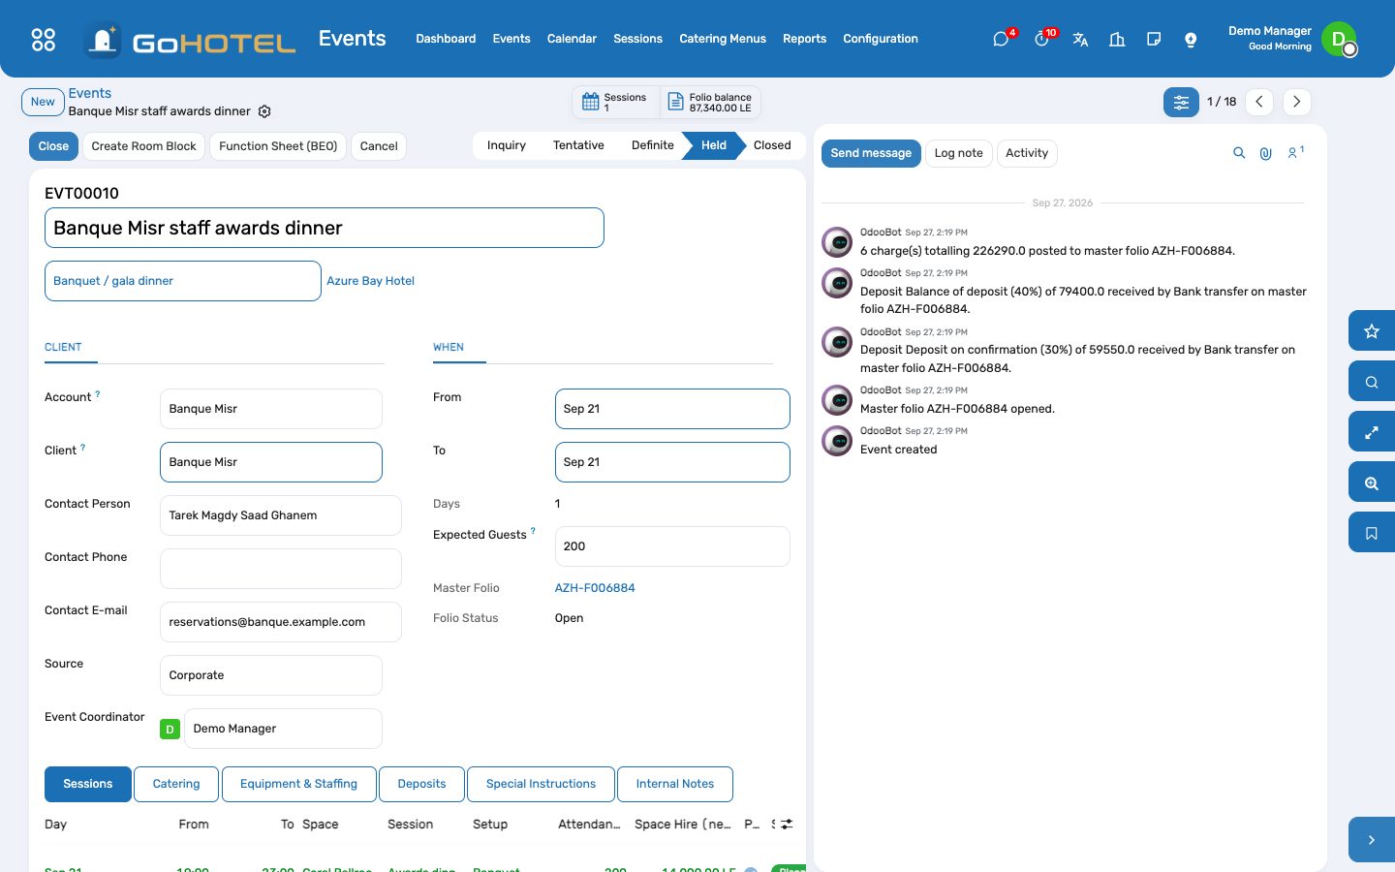Image resolution: width=1395 pixels, height=872 pixels.
Task: Go to the previous record arrow
Action: [x=1258, y=102]
